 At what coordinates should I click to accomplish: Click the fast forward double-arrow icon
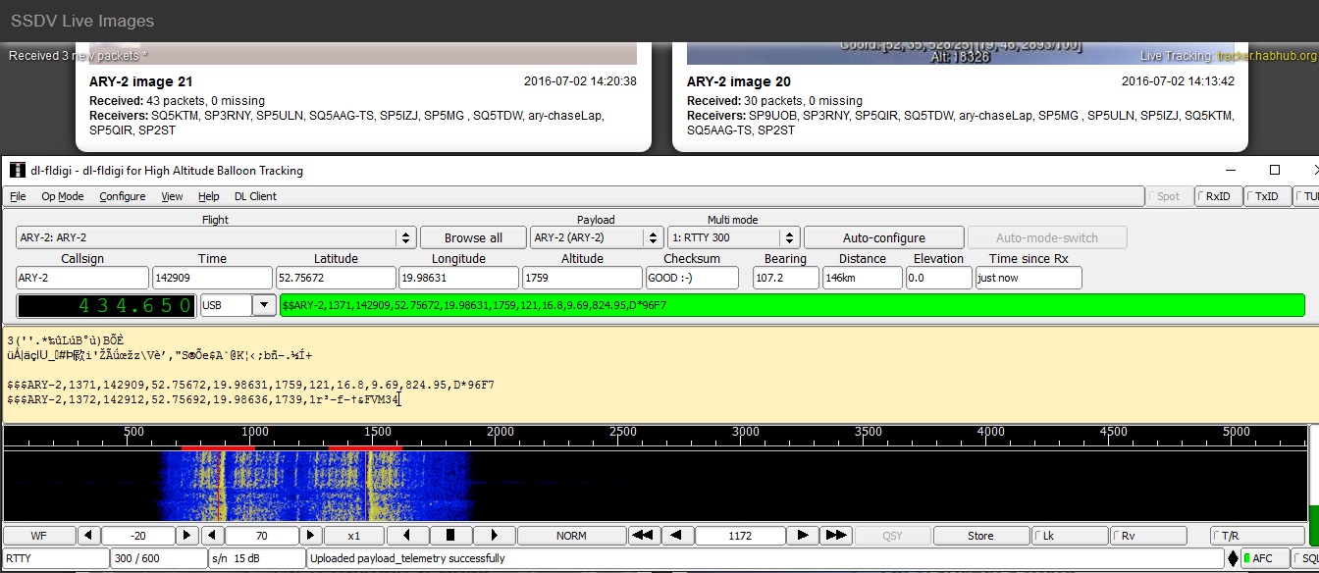(x=836, y=536)
